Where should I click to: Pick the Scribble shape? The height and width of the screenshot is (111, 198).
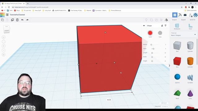pos(190,78)
